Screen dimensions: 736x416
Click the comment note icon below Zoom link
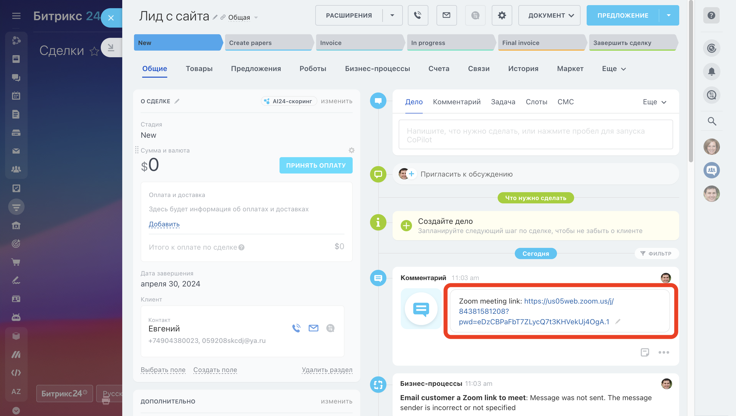[645, 352]
